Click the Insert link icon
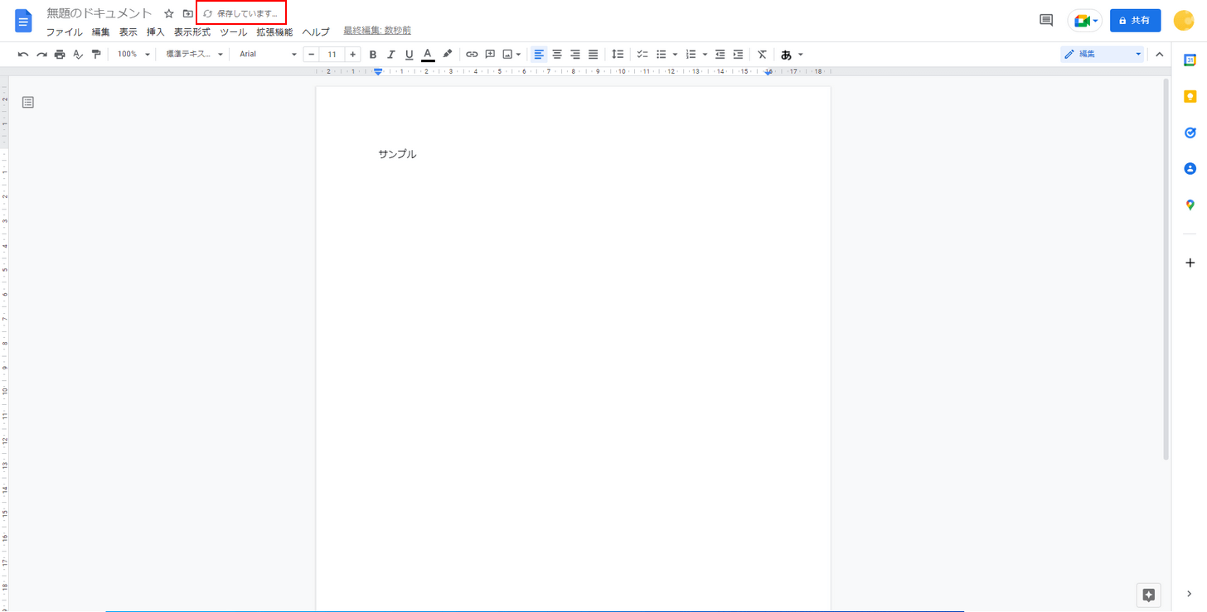The height and width of the screenshot is (612, 1207). 472,55
